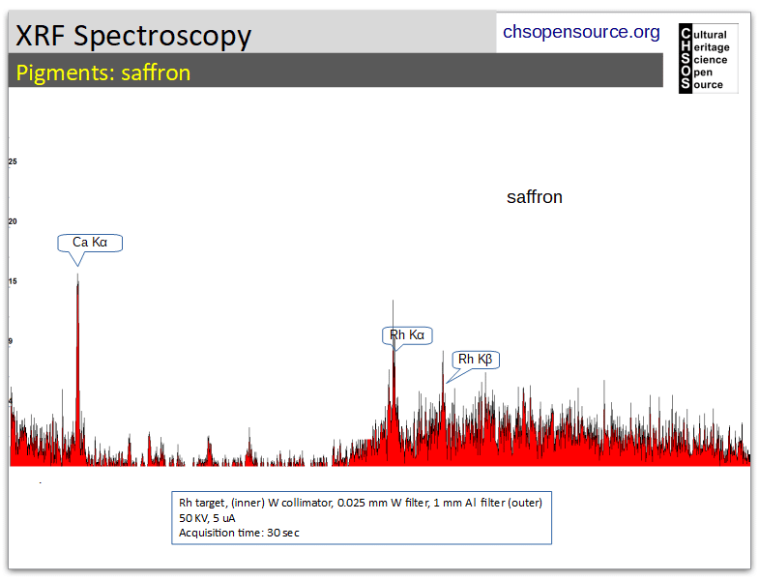The image size is (759, 579).
Task: Click the y-axis value 9
Action: 11,341
